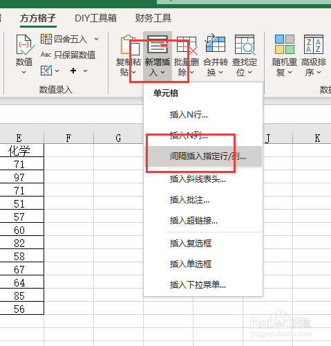Choose 插入斜线表头... from menu
331x346 pixels.
(x=203, y=179)
